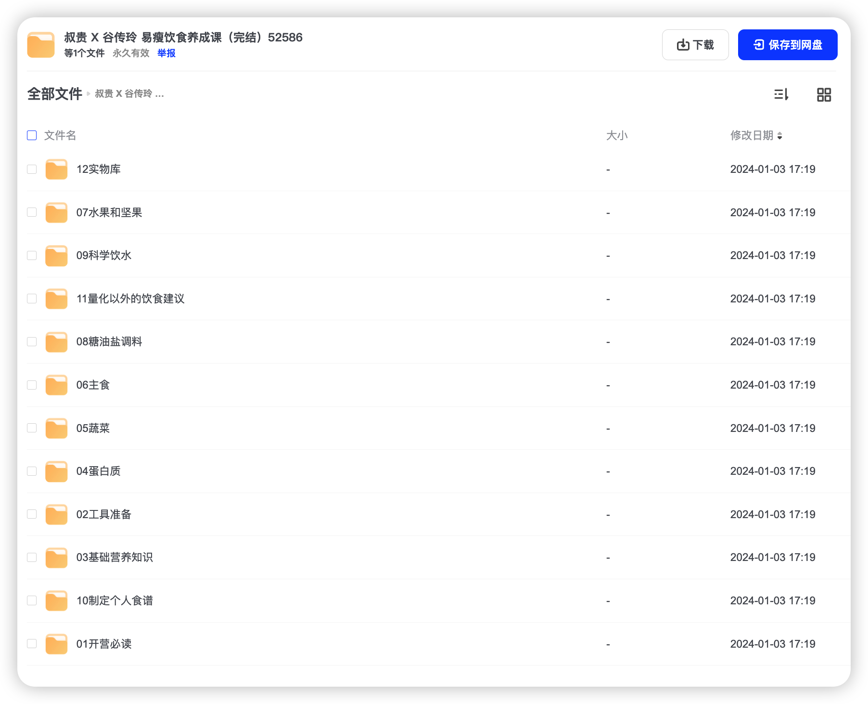Click folder icon for 02工具准备

coord(56,514)
